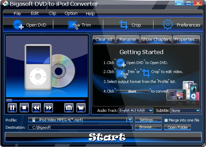Click the Open Folder button
Viewport: 206px width, 147px height.
tap(178, 127)
